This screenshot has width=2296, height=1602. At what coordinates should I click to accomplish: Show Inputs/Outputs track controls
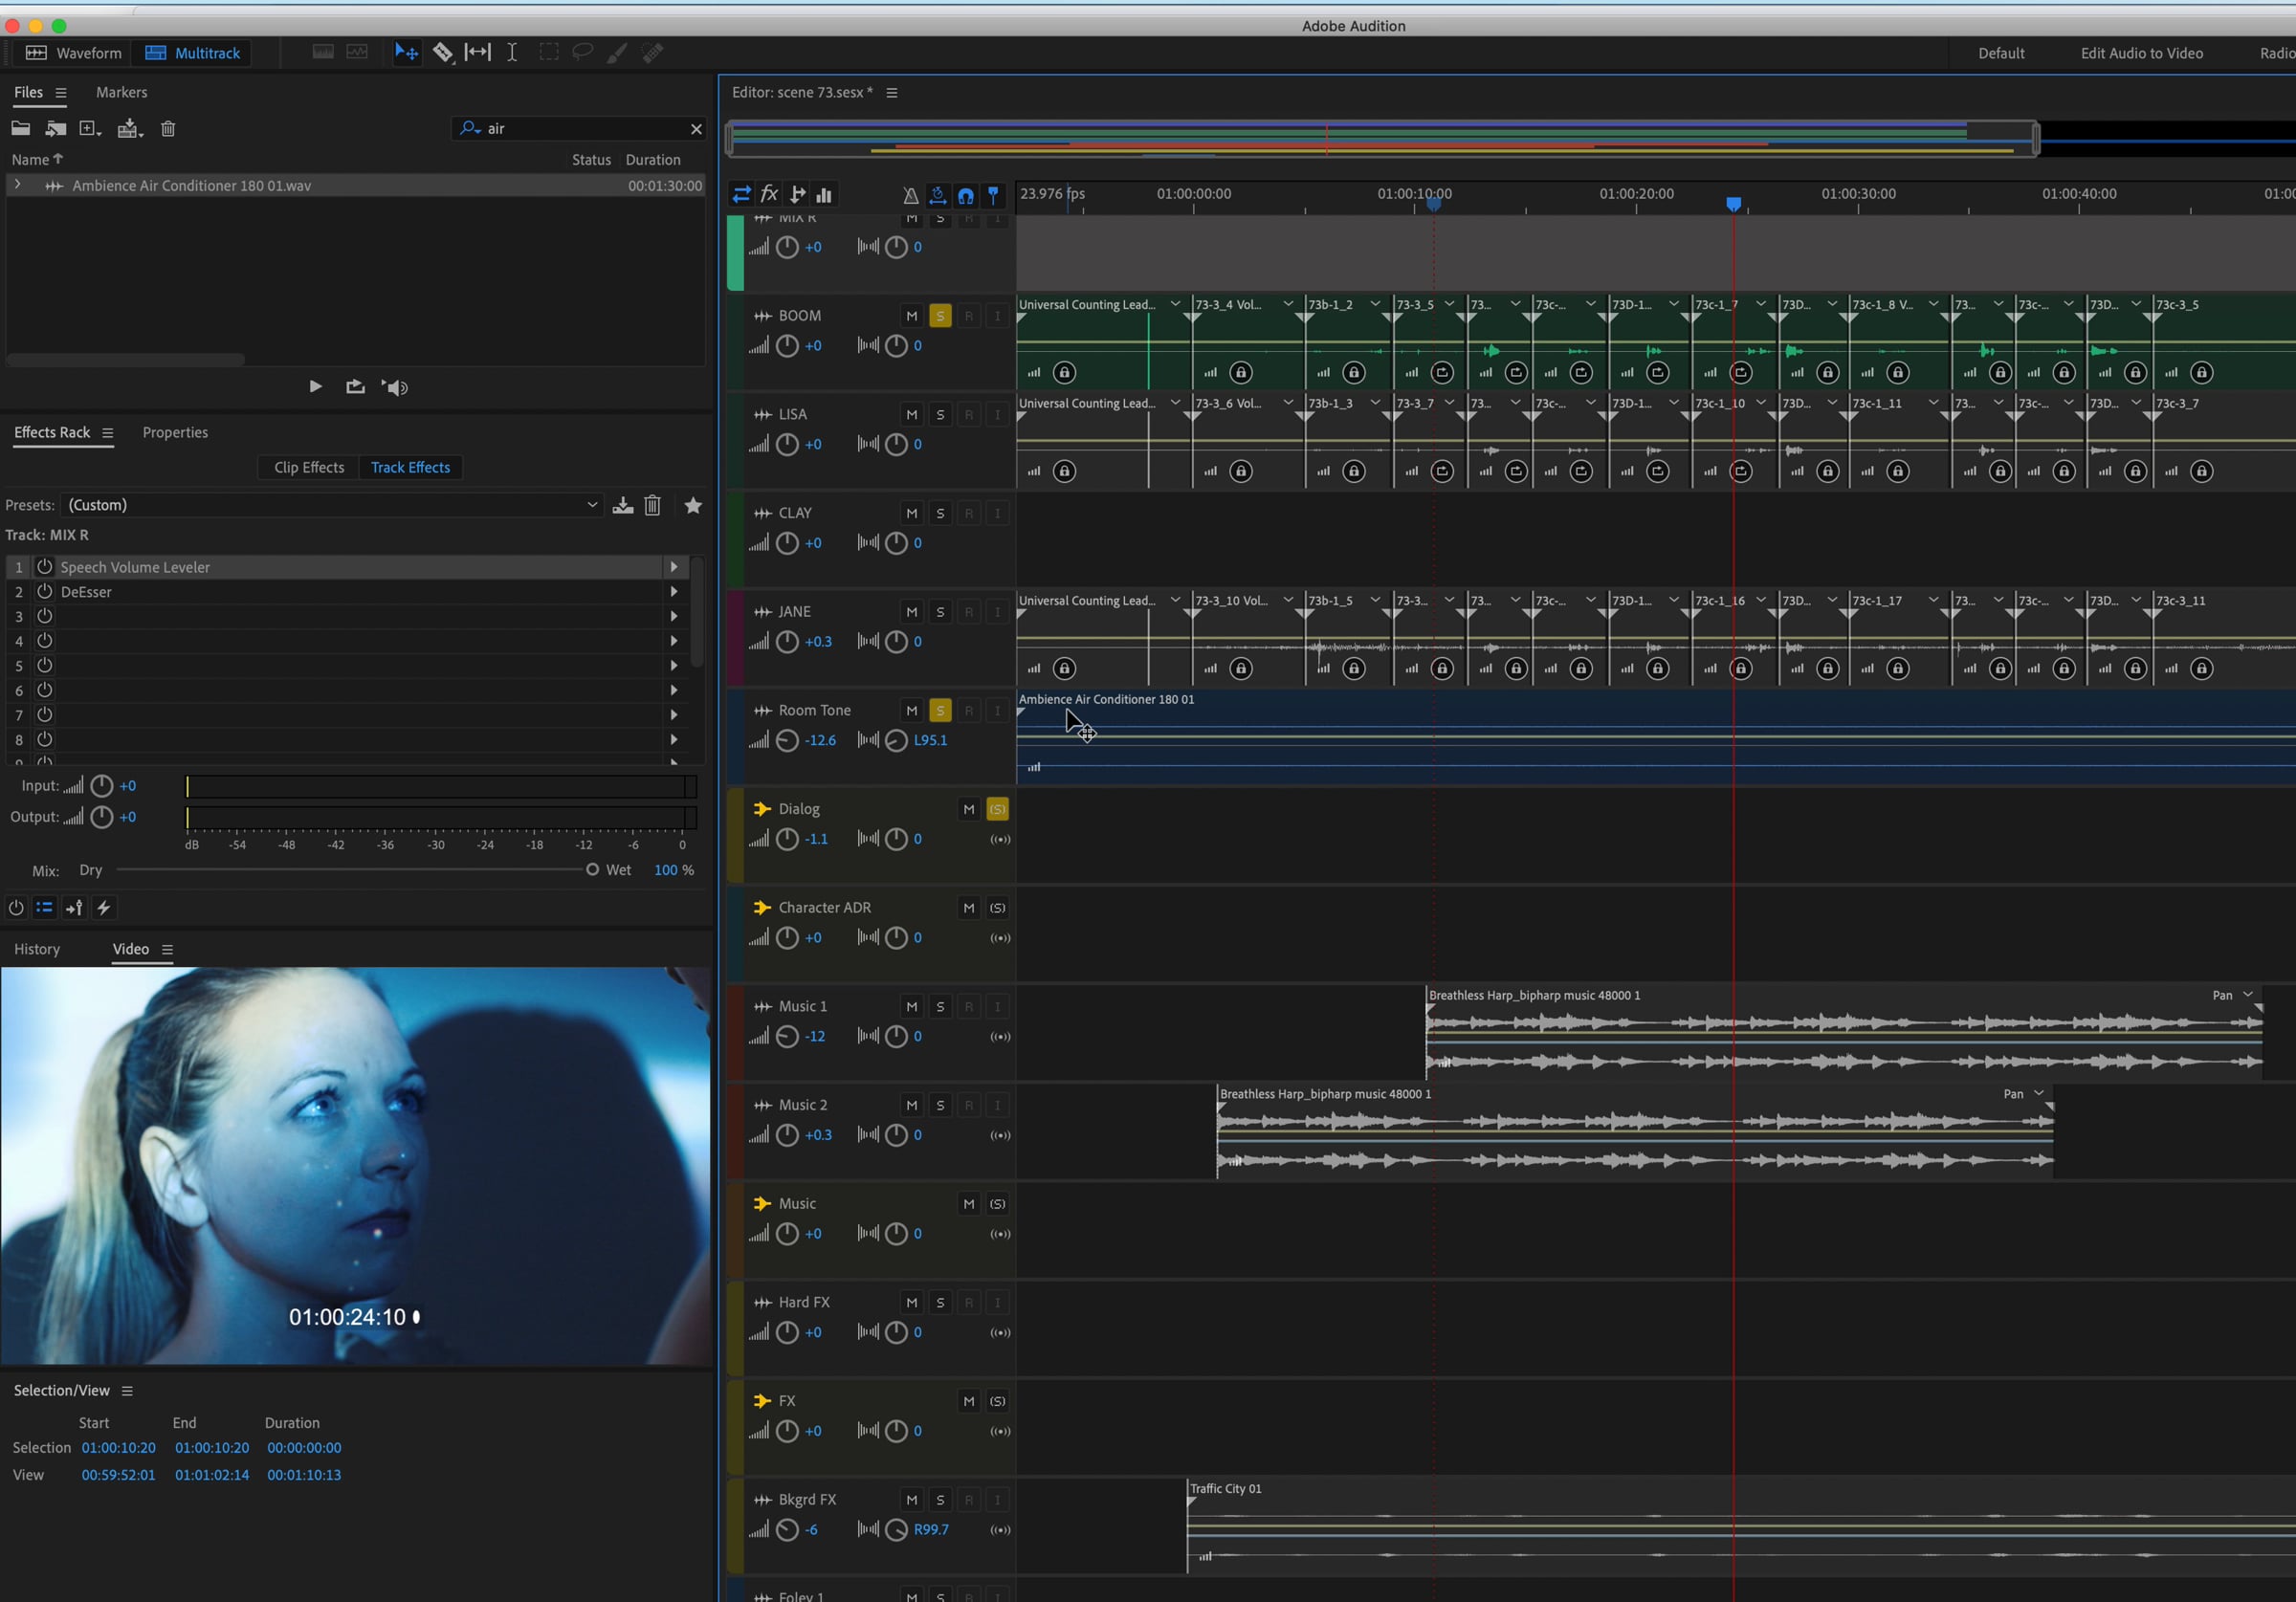click(x=741, y=195)
